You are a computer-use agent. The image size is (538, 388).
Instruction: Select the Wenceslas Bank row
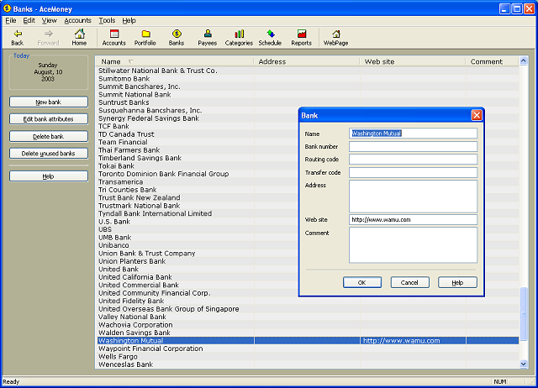pyautogui.click(x=307, y=364)
